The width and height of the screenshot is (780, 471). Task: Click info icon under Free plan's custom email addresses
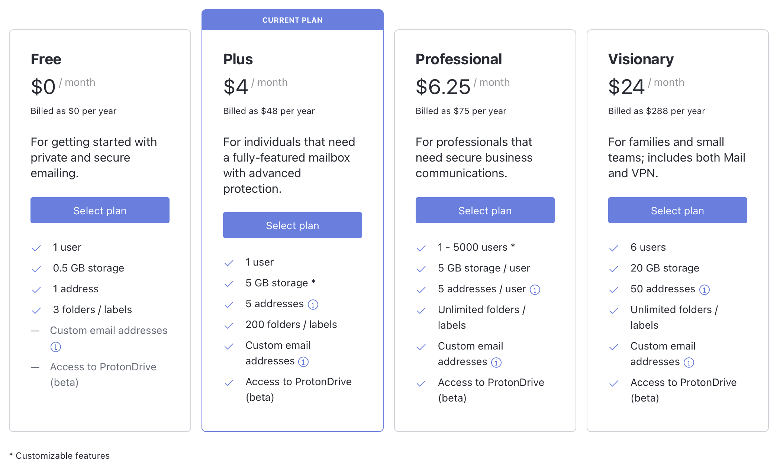pyautogui.click(x=55, y=347)
